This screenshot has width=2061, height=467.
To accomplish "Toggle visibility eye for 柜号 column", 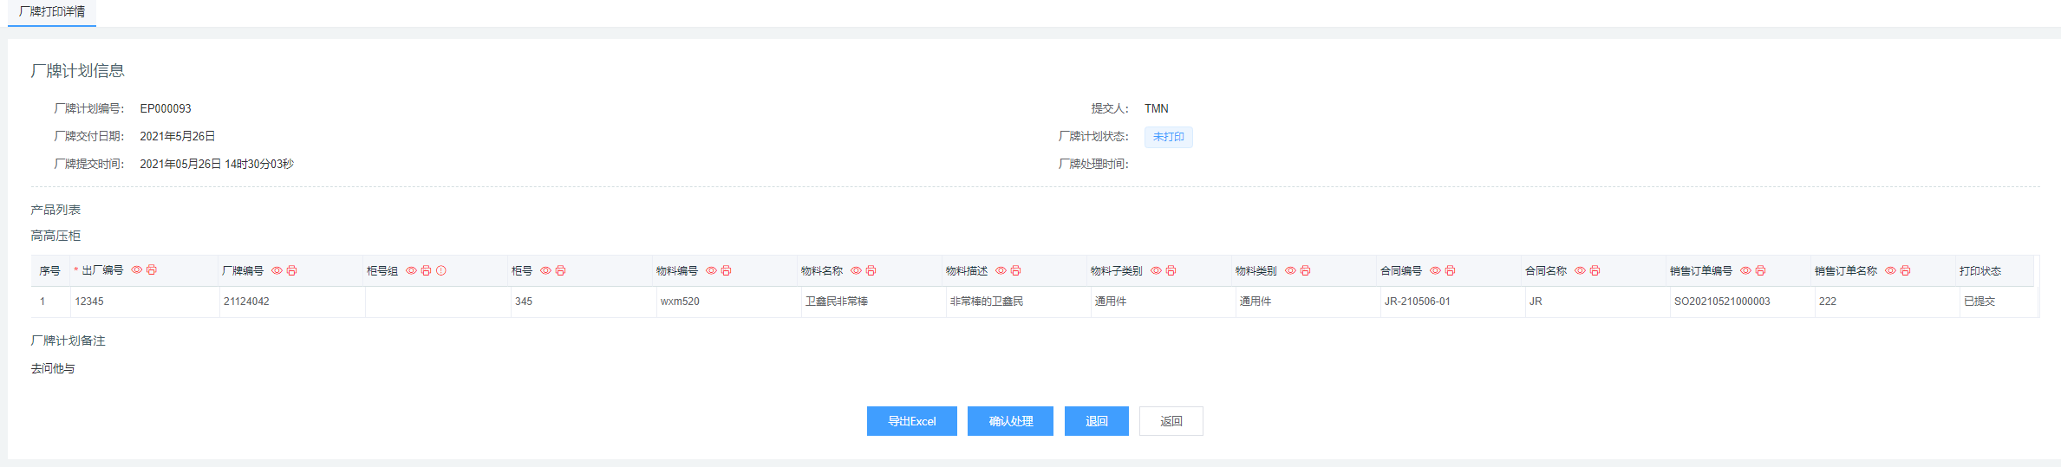I will tap(546, 271).
